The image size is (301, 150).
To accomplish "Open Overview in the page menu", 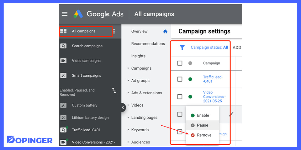I will (139, 31).
